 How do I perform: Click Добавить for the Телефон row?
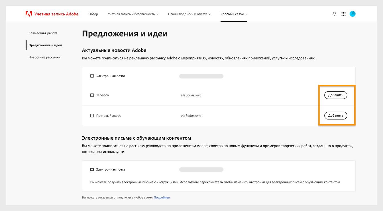pyautogui.click(x=336, y=95)
